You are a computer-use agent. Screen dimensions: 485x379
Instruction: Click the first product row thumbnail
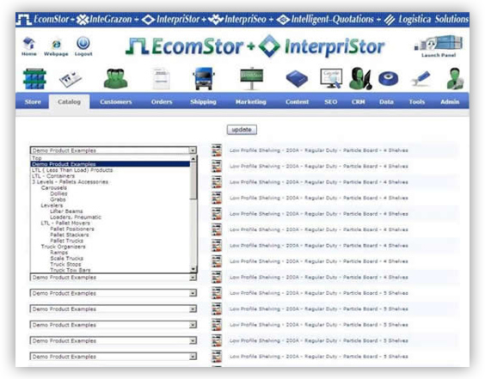pyautogui.click(x=217, y=150)
